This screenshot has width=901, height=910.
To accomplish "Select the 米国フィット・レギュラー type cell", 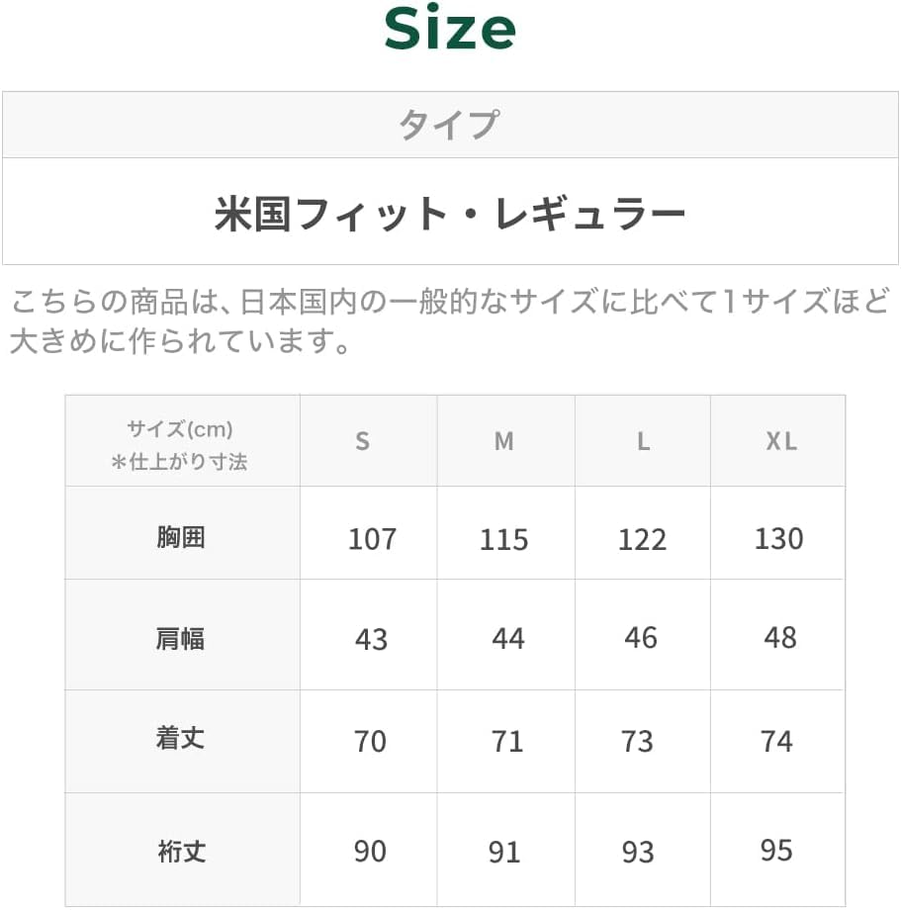I will click(450, 213).
